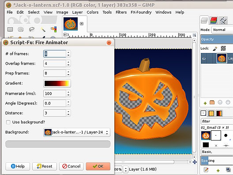Screen dimensions: 233x175
Task: Open the File menu
Action: 10,12
